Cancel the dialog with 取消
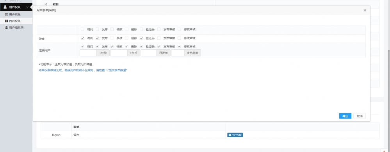Viewport: 390px width, 152px height. click(360, 116)
